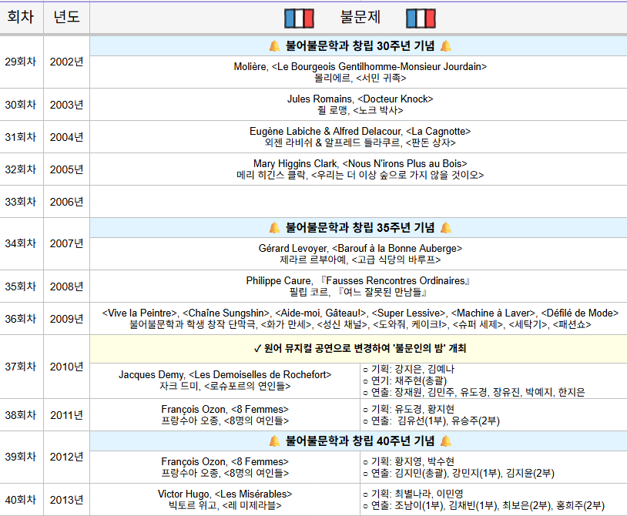
Task: Select the 년도 column header
Action: pyautogui.click(x=66, y=18)
